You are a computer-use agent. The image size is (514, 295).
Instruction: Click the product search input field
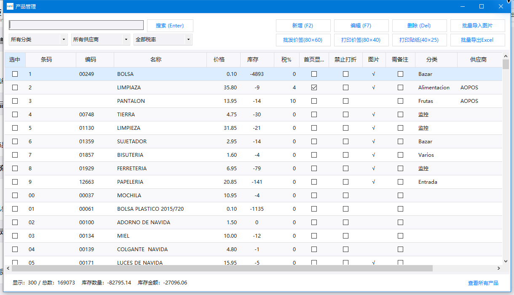click(x=76, y=25)
